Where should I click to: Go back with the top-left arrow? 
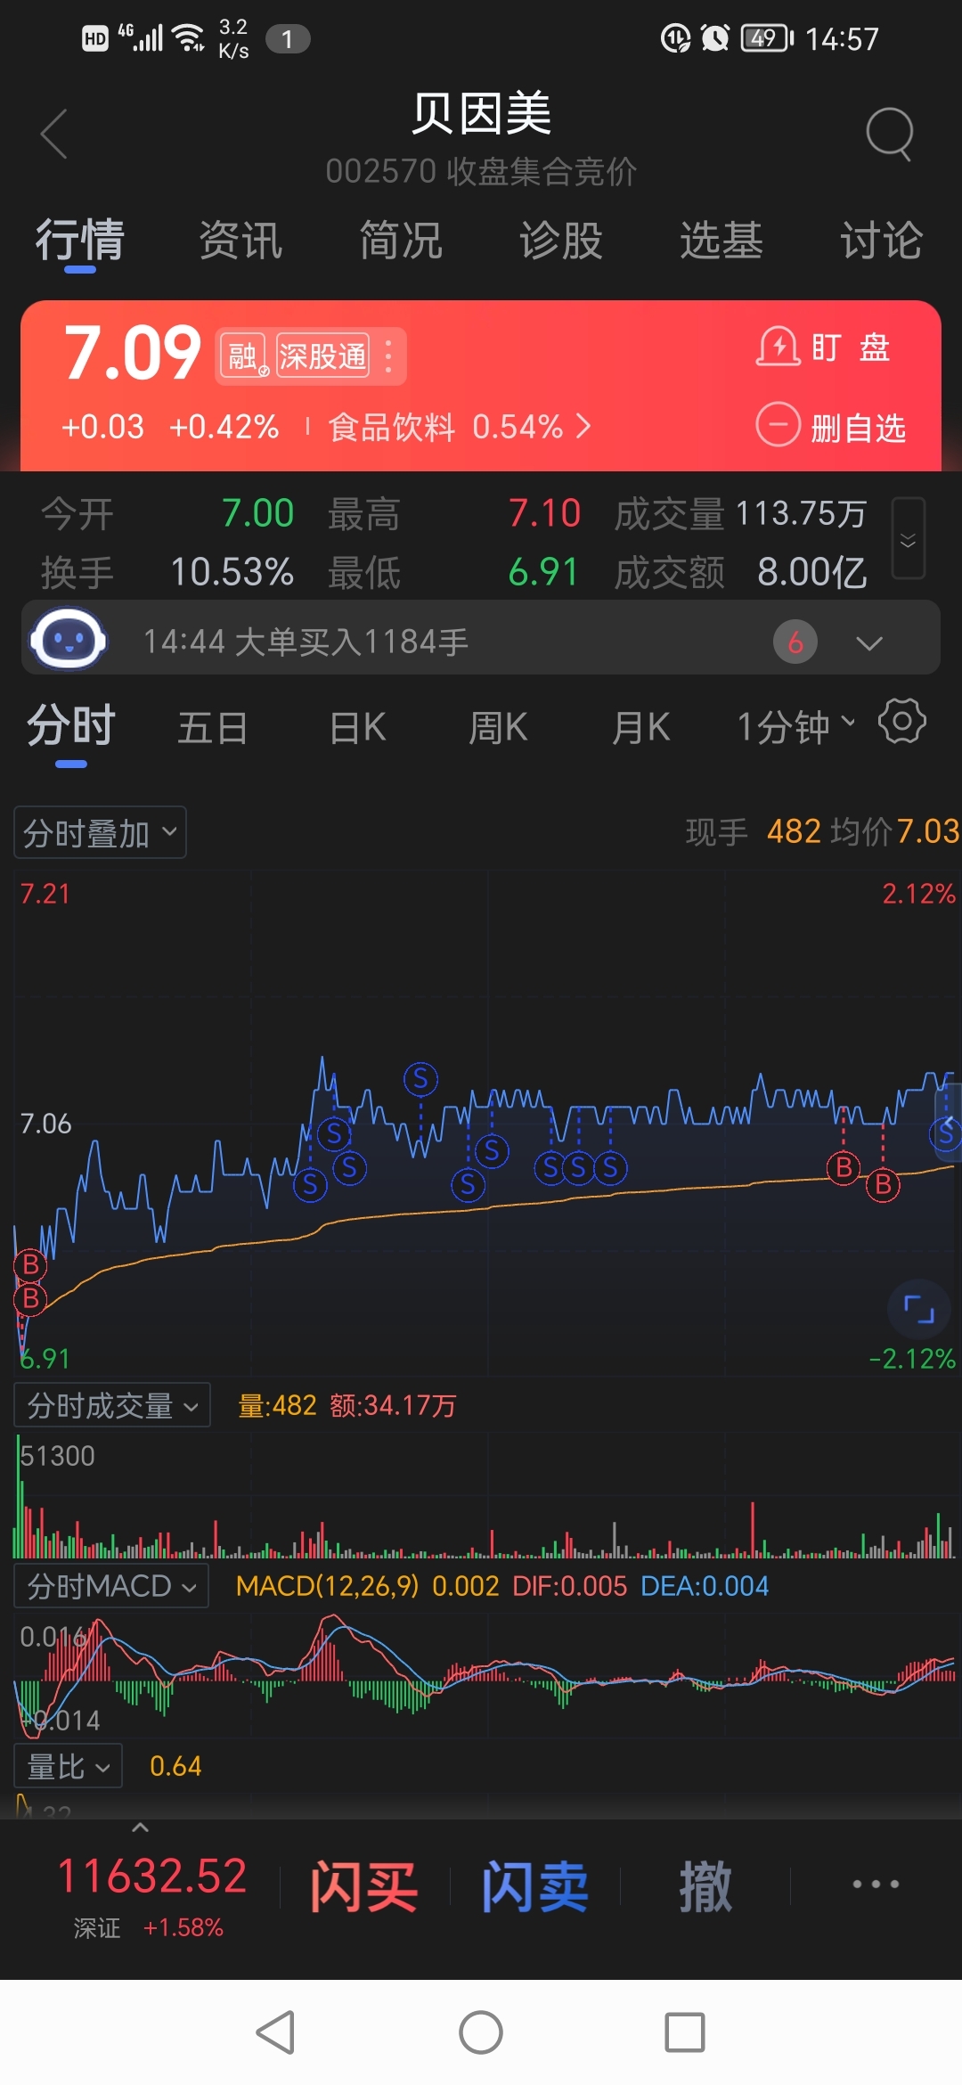(x=54, y=134)
